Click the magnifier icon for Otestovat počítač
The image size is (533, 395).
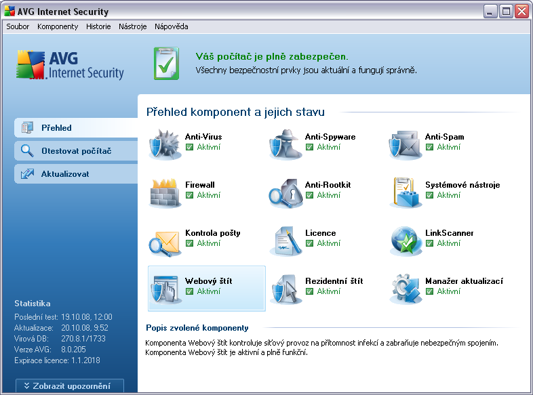click(x=27, y=151)
